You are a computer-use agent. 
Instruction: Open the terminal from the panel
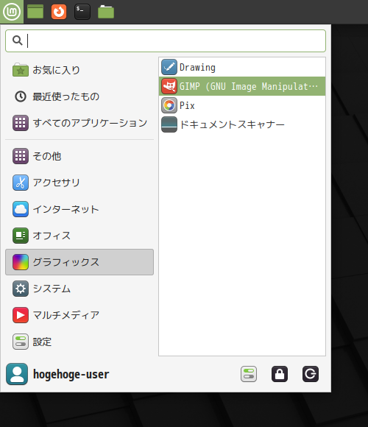[82, 12]
